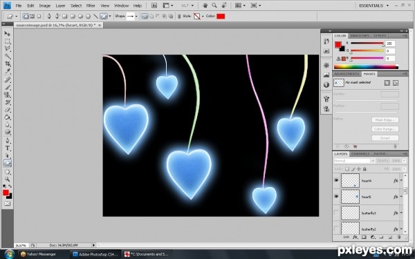Select the Path Selection tool

click(x=7, y=155)
